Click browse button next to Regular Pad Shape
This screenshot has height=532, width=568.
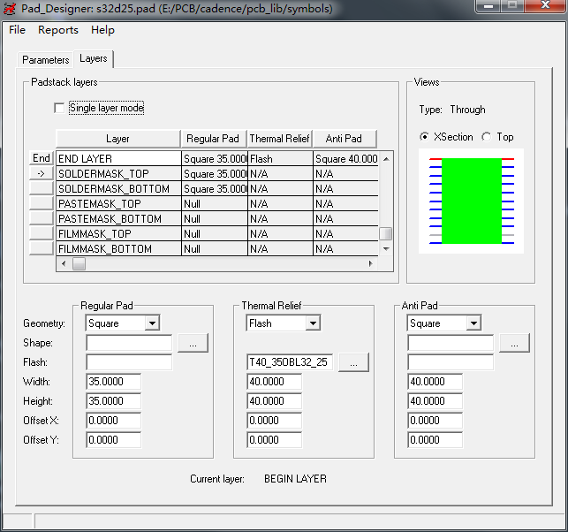(x=193, y=343)
